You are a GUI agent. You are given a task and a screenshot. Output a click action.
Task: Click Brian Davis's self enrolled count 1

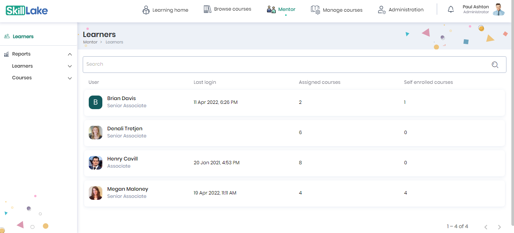(x=405, y=102)
